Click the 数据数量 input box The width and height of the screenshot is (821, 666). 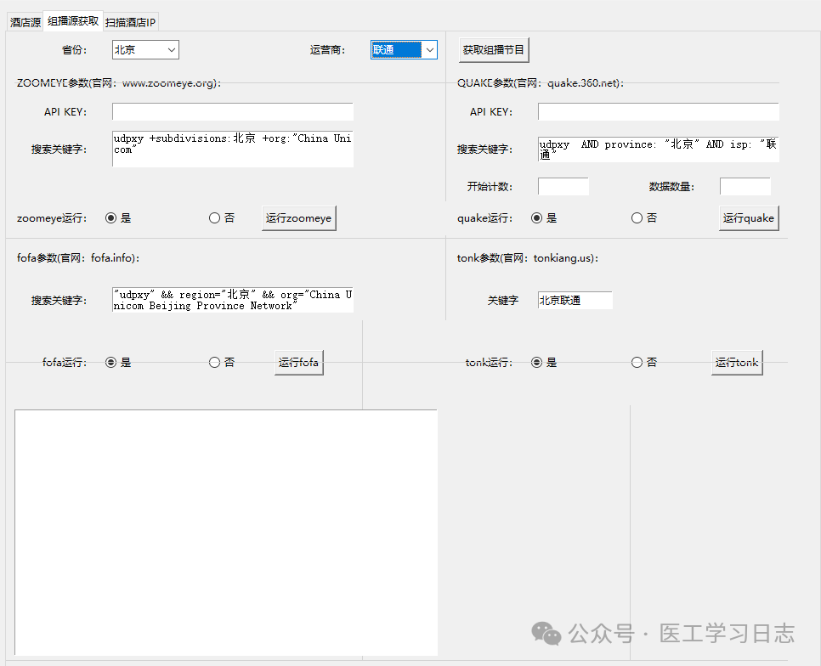[745, 185]
